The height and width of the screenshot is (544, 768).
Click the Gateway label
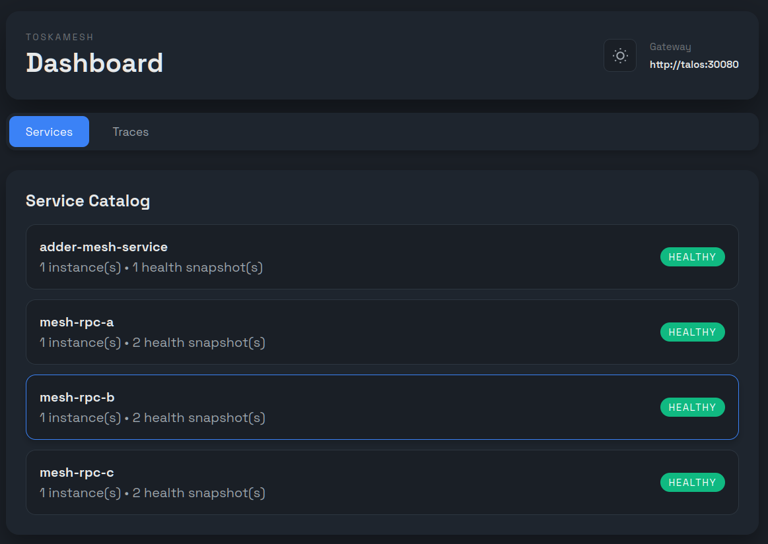coord(670,47)
